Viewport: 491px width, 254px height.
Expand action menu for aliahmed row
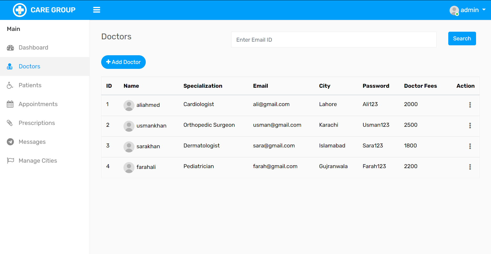[470, 105]
